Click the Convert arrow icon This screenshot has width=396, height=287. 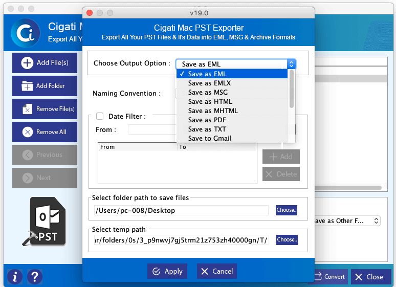click(318, 276)
